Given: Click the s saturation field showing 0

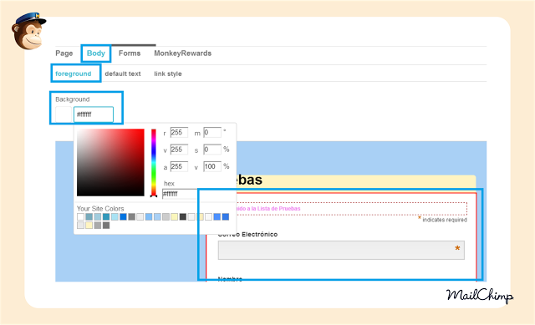Looking at the screenshot, I should [212, 150].
